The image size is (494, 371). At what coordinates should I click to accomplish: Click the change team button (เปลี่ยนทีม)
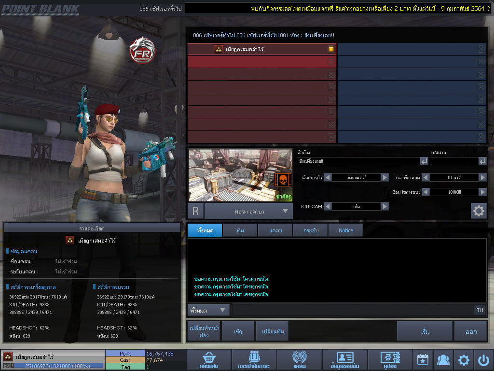click(272, 331)
